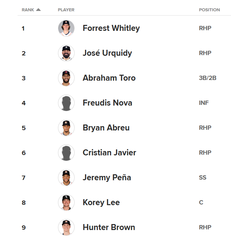Screen dimensions: 231x240
Task: Select the Abraham Toro name link
Action: [x=109, y=78]
